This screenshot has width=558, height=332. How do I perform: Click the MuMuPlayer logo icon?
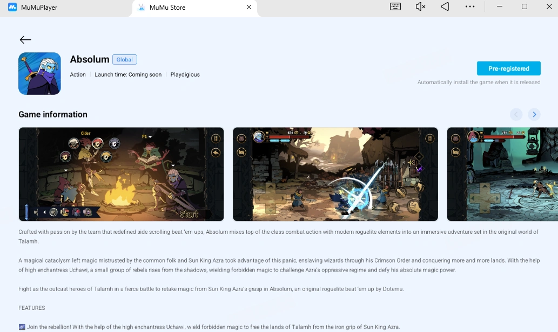tap(12, 7)
